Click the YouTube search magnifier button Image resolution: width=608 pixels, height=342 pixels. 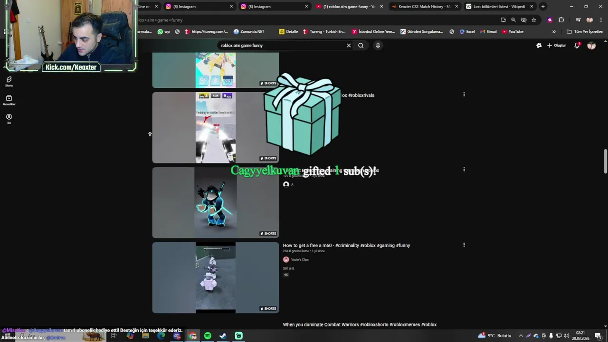pyautogui.click(x=361, y=46)
